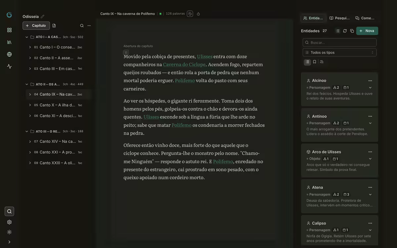Refresh the entities list
Screen dimensions: 397x248
point(345,31)
